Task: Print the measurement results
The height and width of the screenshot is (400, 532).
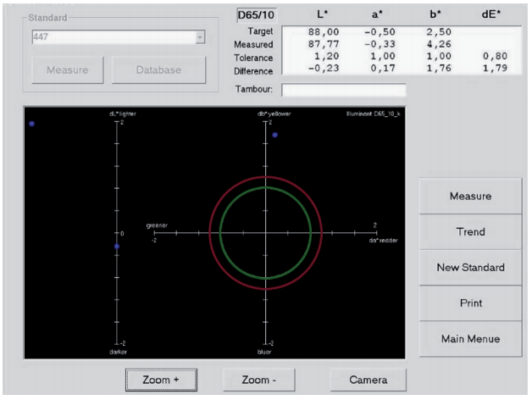Action: coord(470,303)
